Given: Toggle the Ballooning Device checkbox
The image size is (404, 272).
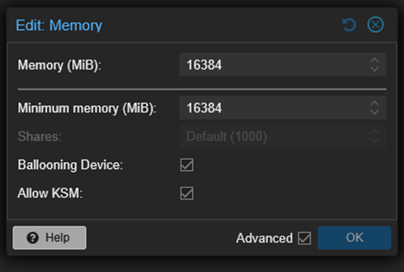Looking at the screenshot, I should [186, 165].
